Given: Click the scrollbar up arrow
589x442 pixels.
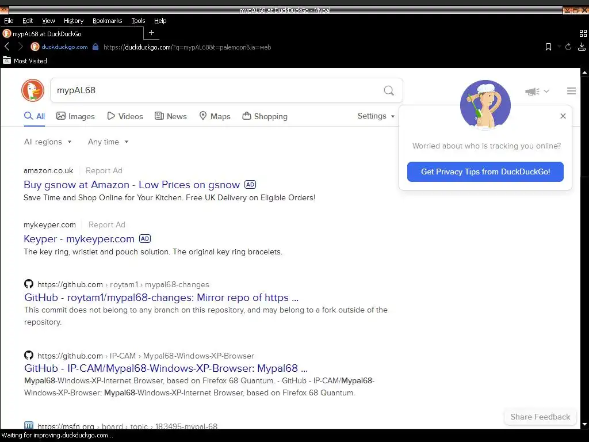Looking at the screenshot, I should click(x=585, y=72).
